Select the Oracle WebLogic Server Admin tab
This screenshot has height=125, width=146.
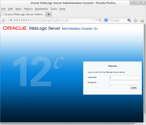click(x=23, y=14)
